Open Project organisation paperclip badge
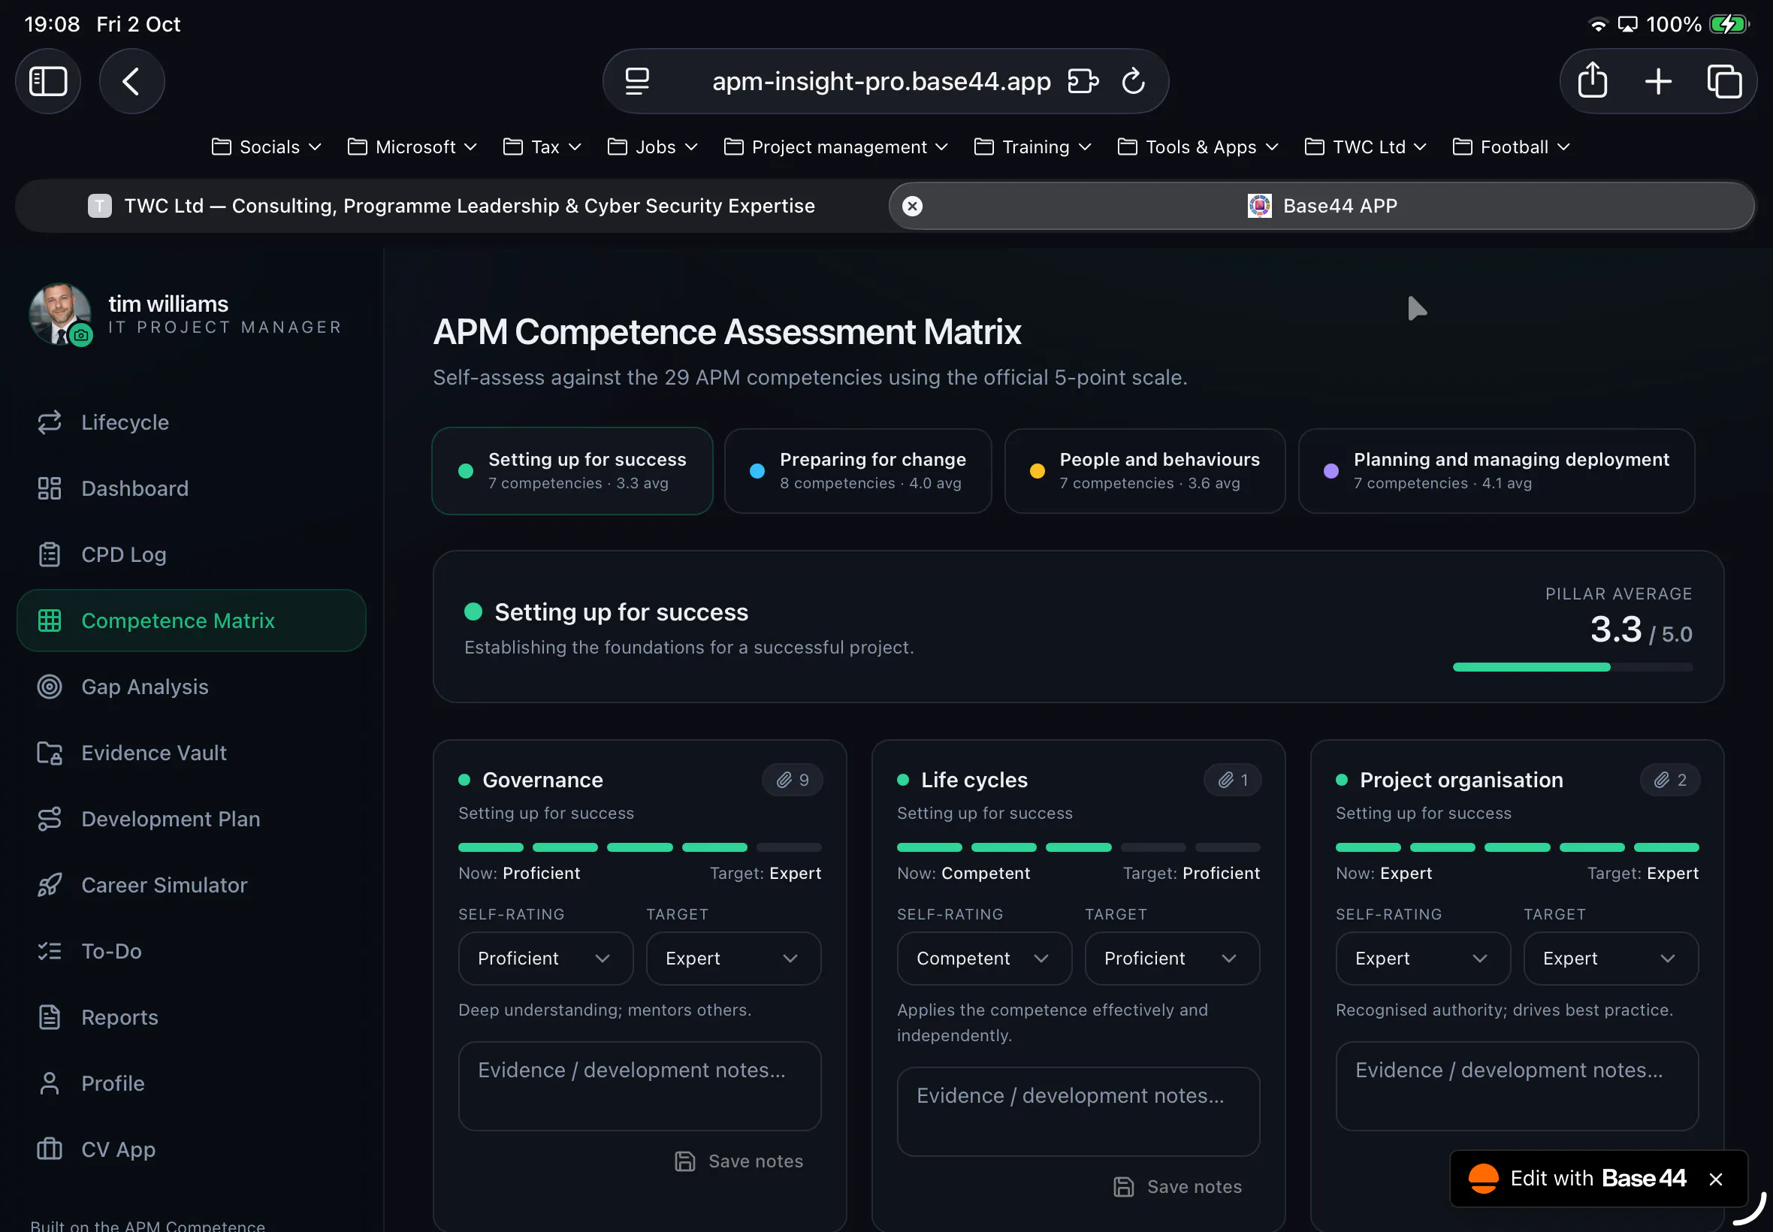 point(1670,780)
